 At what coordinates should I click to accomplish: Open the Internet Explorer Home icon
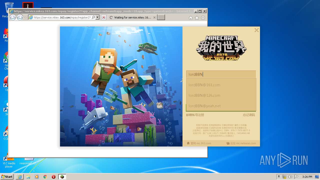coord(191,18)
